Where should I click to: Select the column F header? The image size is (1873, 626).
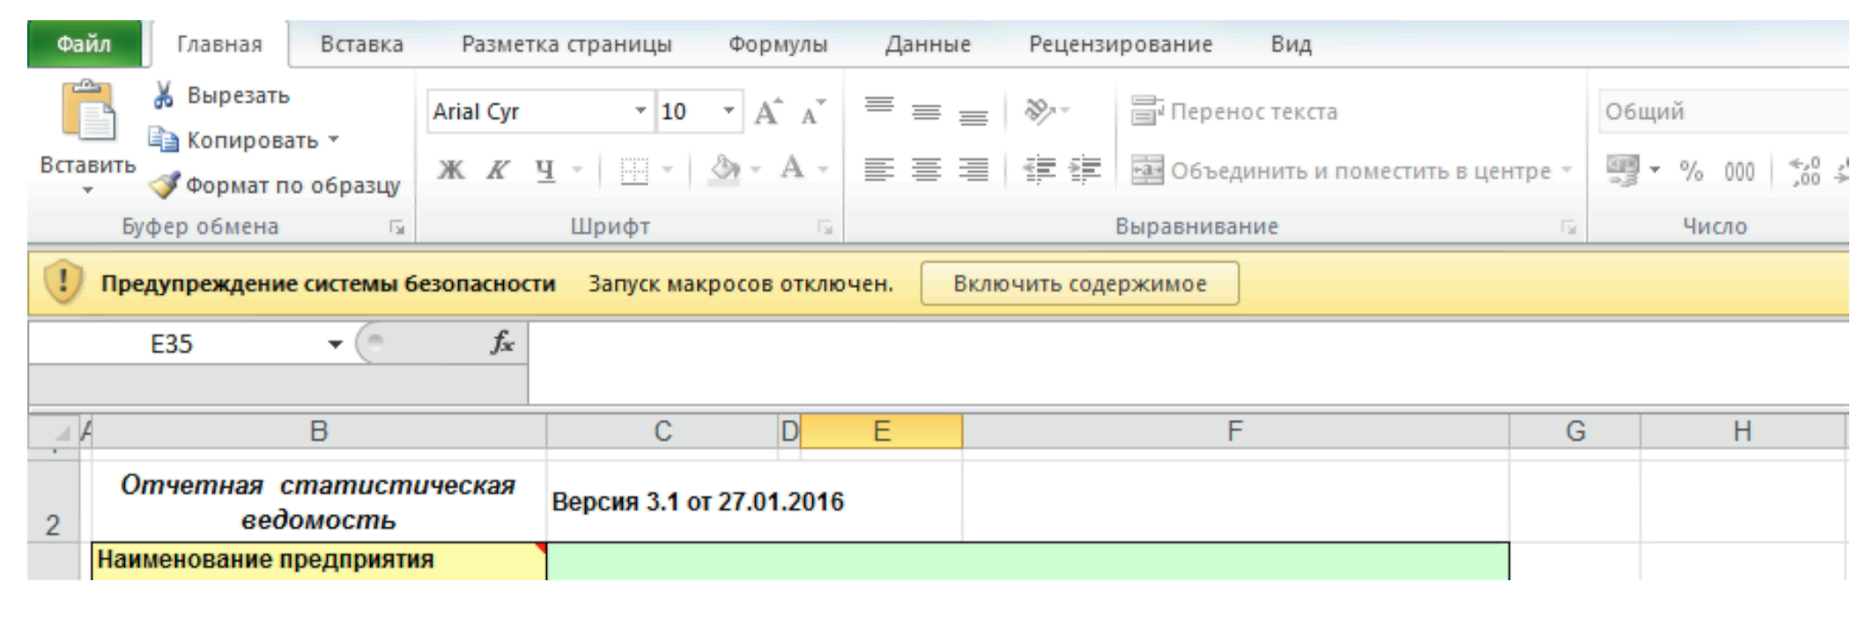pyautogui.click(x=1234, y=431)
